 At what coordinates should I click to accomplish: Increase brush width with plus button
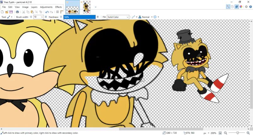(x=46, y=17)
